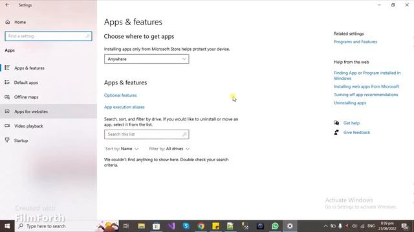Go back with the Settings back arrow
This screenshot has height=232, width=414.
7,5
